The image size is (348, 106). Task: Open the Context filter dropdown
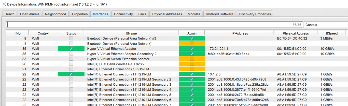pyautogui.click(x=326, y=25)
